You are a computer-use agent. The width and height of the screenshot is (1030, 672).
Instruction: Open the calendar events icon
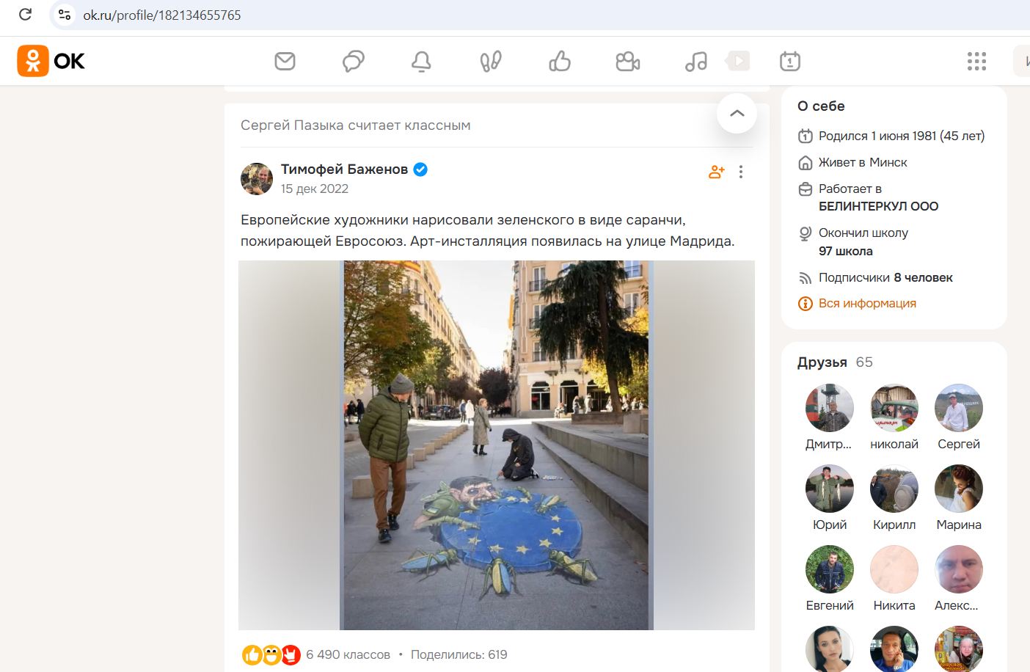pyautogui.click(x=790, y=61)
